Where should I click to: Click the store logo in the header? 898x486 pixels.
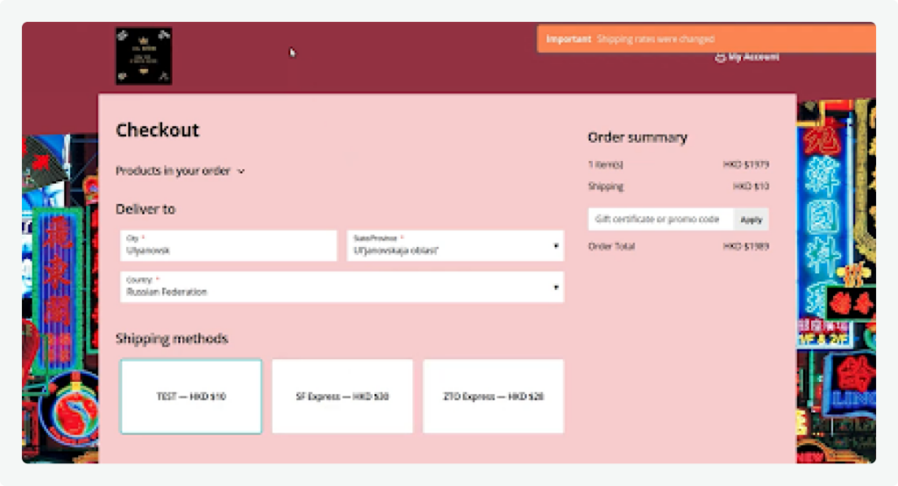coord(144,56)
